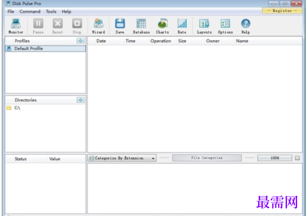Select the C:\ folder entry
Image resolution: width=306 pixels, height=216 pixels.
pos(45,108)
